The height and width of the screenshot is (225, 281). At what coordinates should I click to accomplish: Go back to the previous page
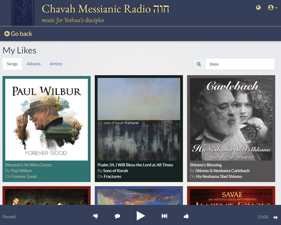[18, 34]
